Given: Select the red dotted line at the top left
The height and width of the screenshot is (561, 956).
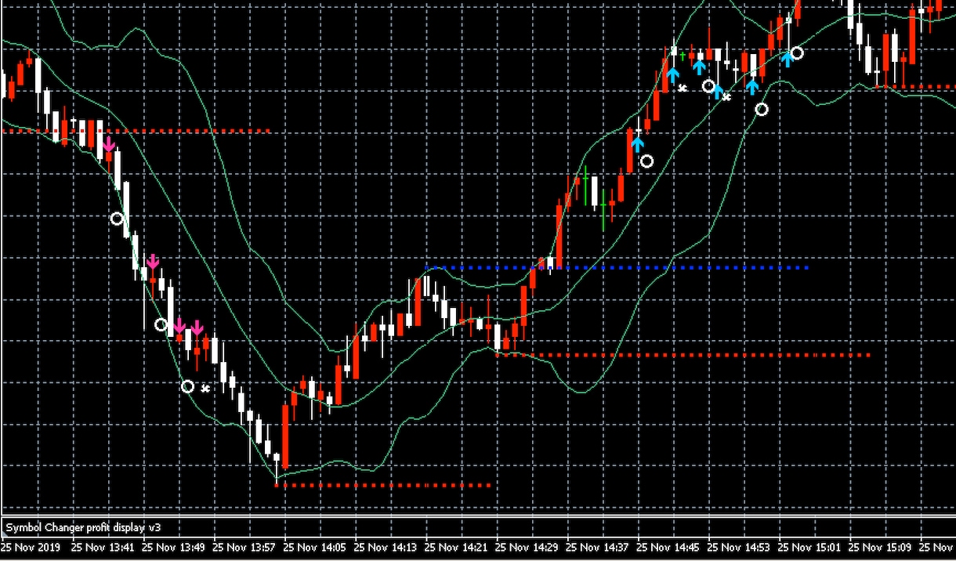Looking at the screenshot, I should pyautogui.click(x=136, y=131).
